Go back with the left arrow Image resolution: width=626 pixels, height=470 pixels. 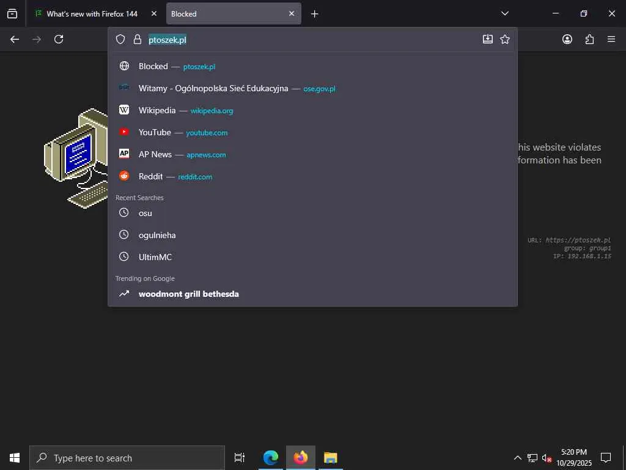(15, 39)
